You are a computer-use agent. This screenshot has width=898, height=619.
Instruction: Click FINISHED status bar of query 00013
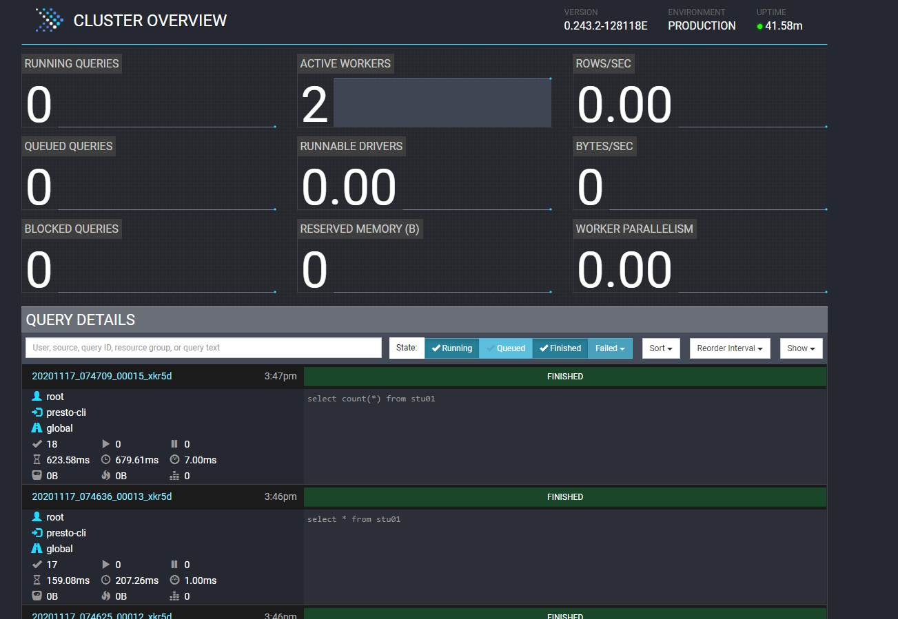click(x=565, y=497)
